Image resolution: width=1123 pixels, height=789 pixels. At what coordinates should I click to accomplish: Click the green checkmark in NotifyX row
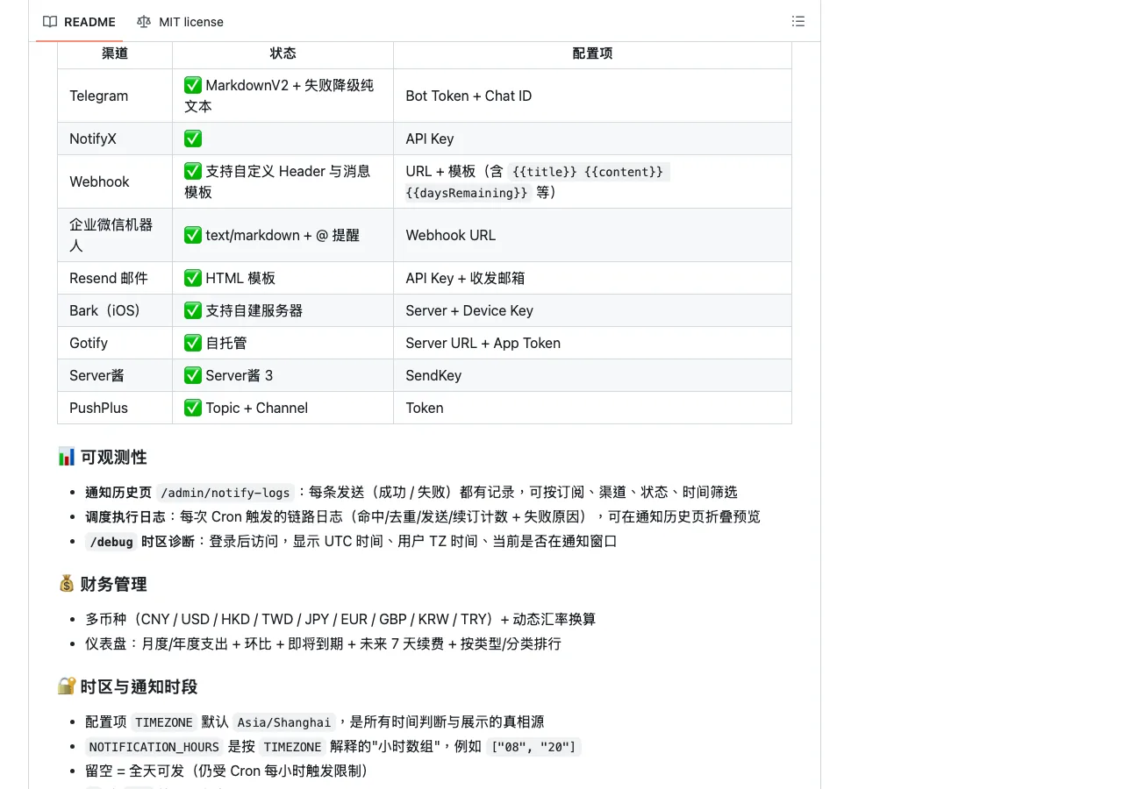(x=193, y=139)
